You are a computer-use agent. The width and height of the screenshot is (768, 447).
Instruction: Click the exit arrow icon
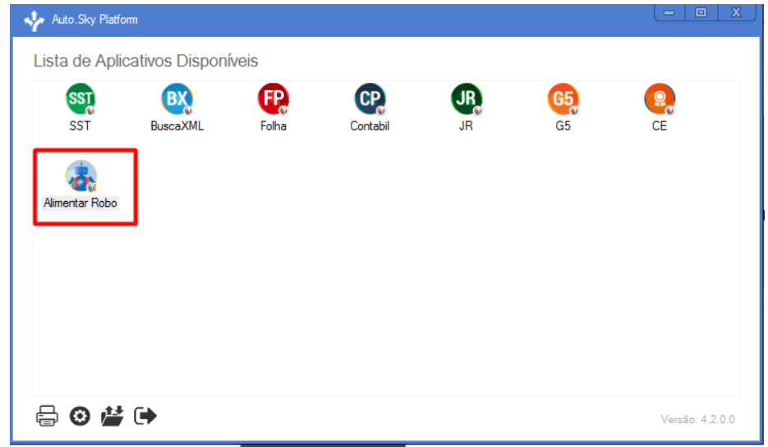tap(145, 416)
